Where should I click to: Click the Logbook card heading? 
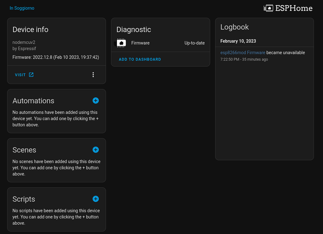pyautogui.click(x=235, y=27)
